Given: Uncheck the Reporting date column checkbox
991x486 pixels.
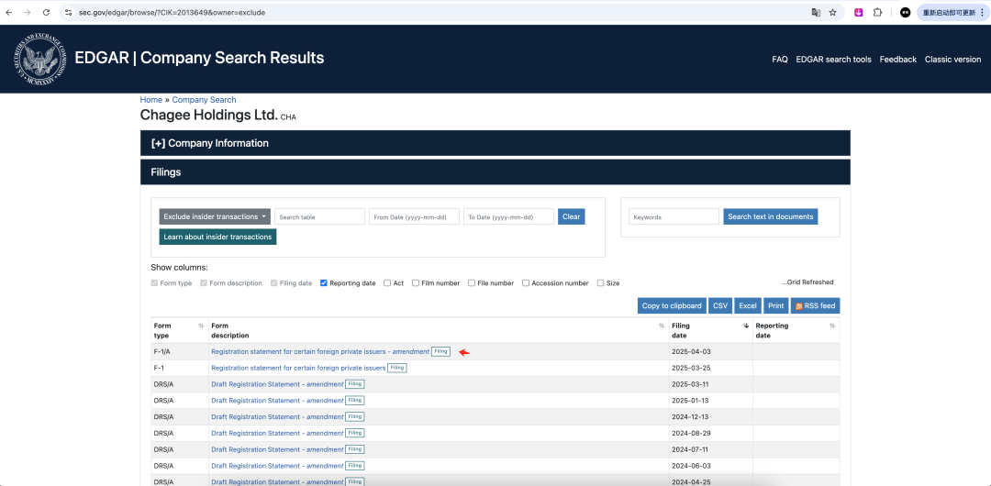Looking at the screenshot, I should (x=324, y=283).
